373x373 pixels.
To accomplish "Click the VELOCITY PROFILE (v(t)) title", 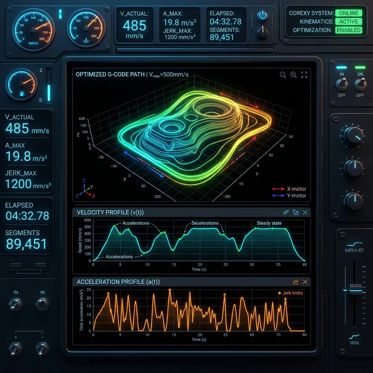I will point(110,212).
